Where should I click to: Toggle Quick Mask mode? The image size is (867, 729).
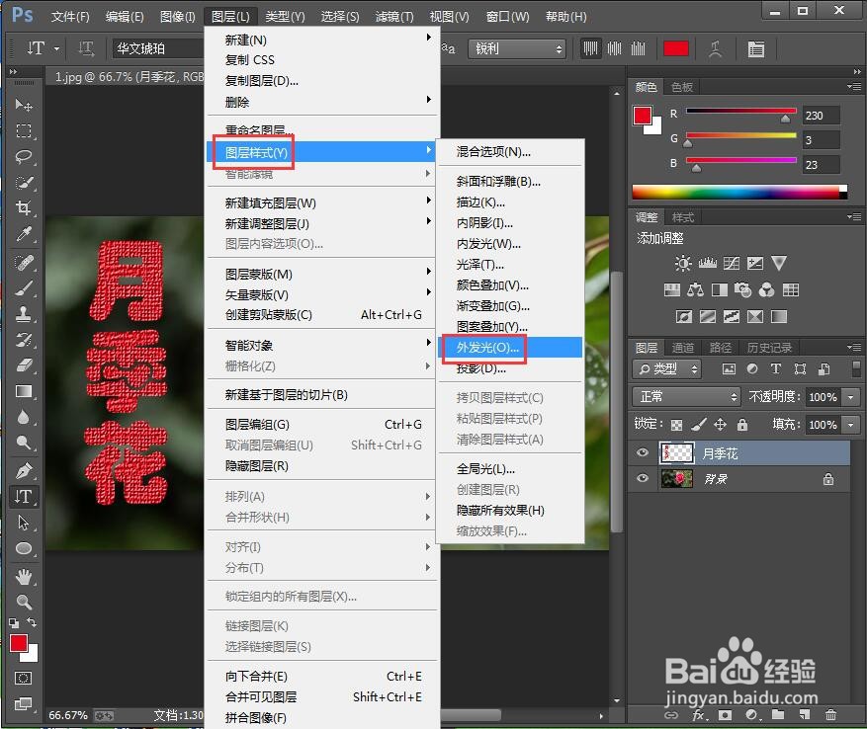23,679
